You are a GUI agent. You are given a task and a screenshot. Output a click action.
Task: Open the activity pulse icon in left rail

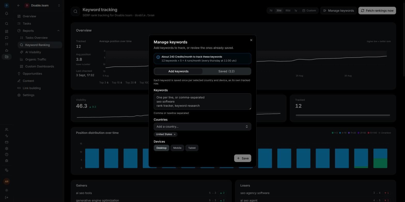click(7, 136)
